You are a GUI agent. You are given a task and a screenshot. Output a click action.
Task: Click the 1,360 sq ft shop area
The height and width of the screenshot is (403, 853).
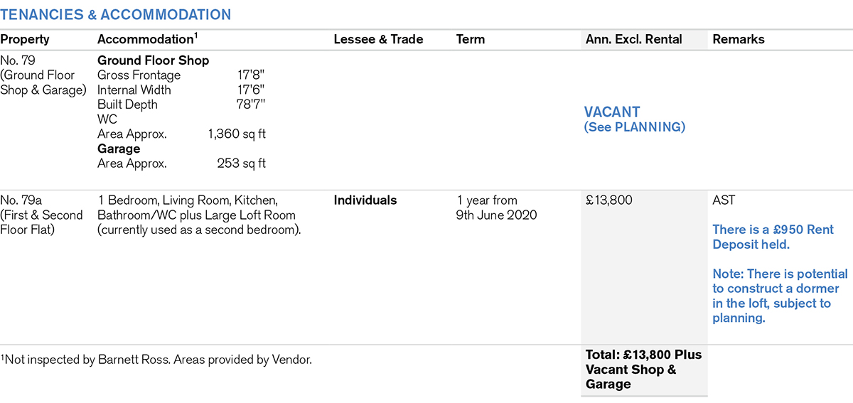(x=237, y=134)
